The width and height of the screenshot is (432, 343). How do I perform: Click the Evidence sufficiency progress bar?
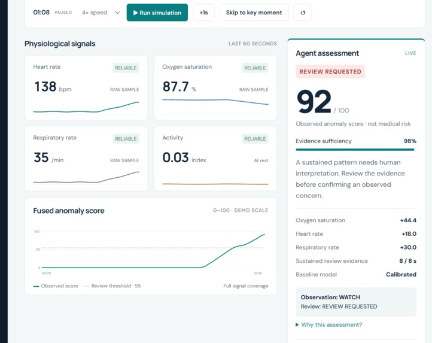[355, 150]
